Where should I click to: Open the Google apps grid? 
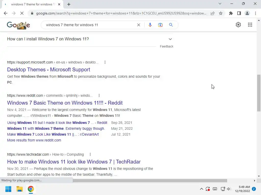click(250, 25)
